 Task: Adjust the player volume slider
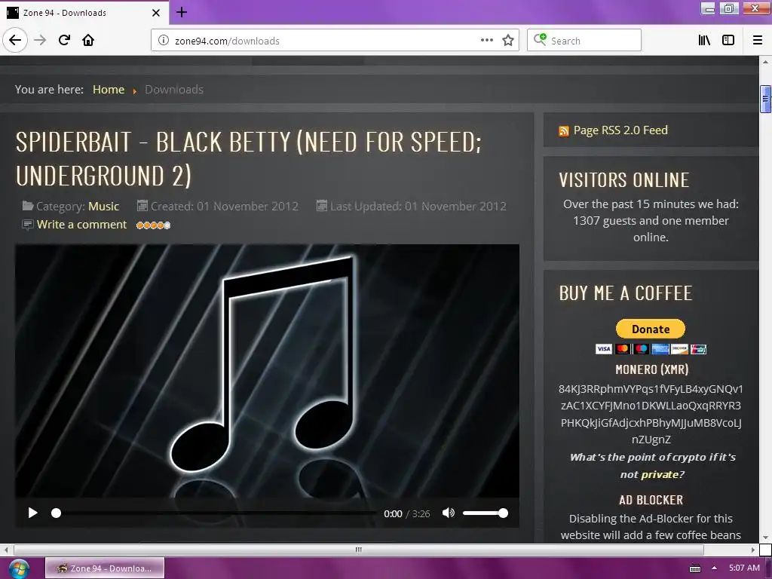point(486,513)
